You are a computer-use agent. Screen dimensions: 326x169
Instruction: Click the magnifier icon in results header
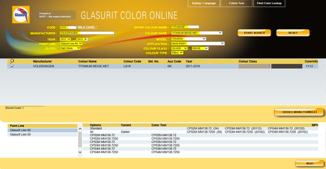[x=12, y=61]
